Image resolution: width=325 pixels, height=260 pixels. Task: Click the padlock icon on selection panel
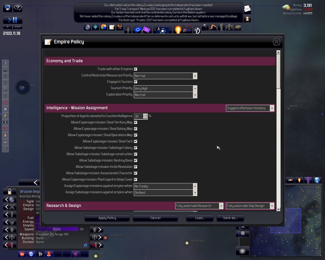9,191
